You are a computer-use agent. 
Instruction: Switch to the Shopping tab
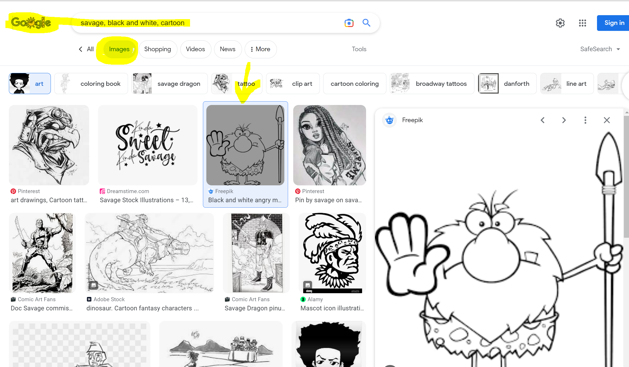158,49
